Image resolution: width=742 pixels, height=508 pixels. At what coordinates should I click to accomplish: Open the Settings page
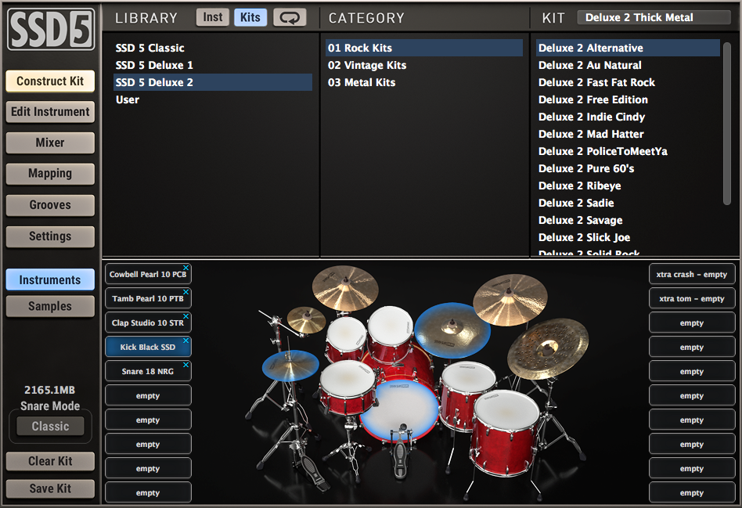tap(50, 236)
